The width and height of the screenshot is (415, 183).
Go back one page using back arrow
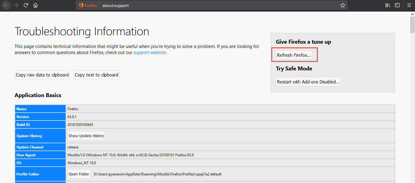tap(6, 5)
